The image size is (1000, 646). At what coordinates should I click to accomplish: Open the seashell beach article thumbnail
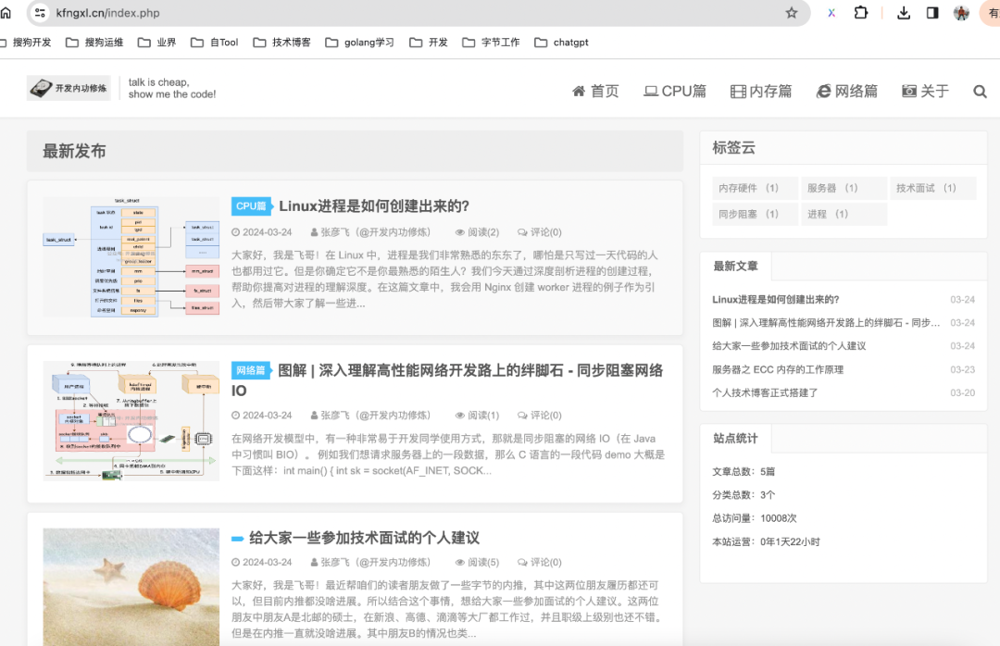131,587
